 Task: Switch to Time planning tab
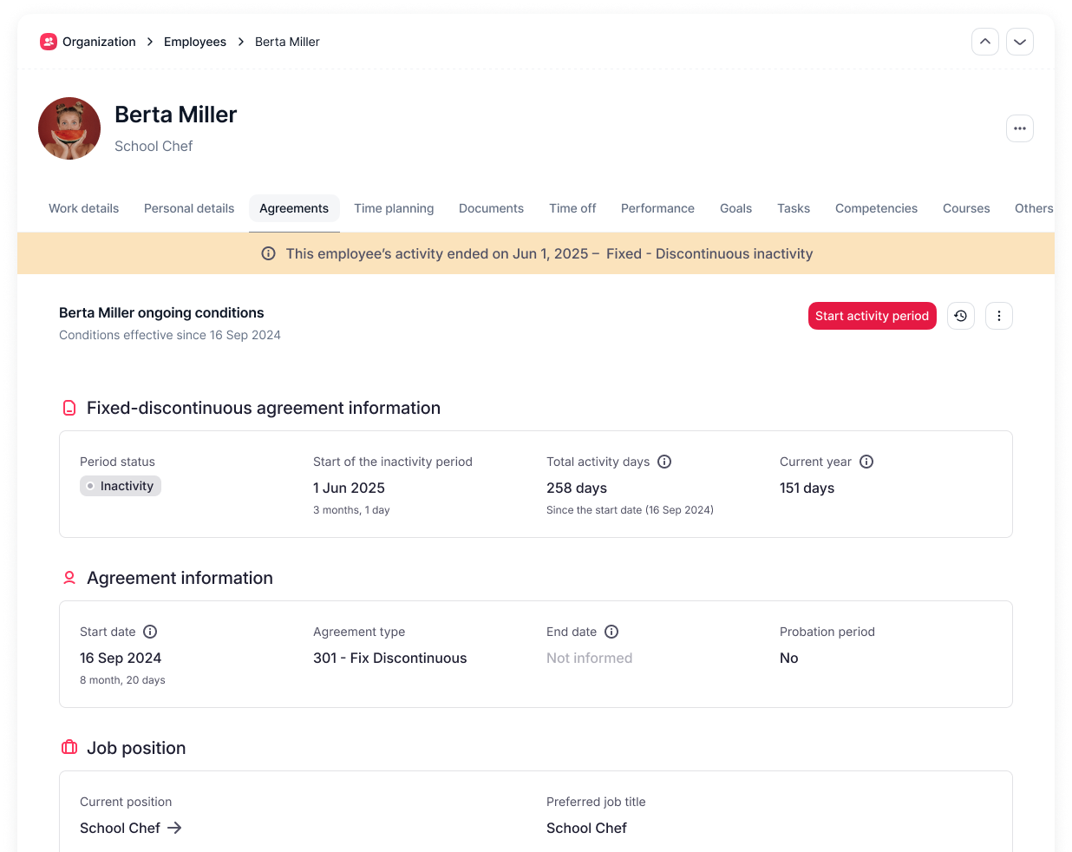tap(394, 208)
